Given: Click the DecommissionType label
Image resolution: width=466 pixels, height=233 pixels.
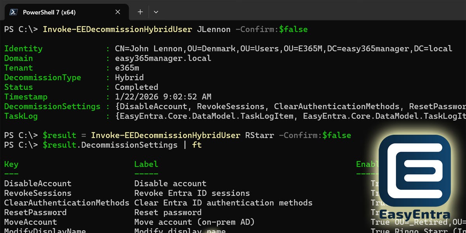Looking at the screenshot, I should click(42, 78).
